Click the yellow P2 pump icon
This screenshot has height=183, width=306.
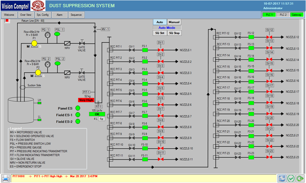point(38,72)
